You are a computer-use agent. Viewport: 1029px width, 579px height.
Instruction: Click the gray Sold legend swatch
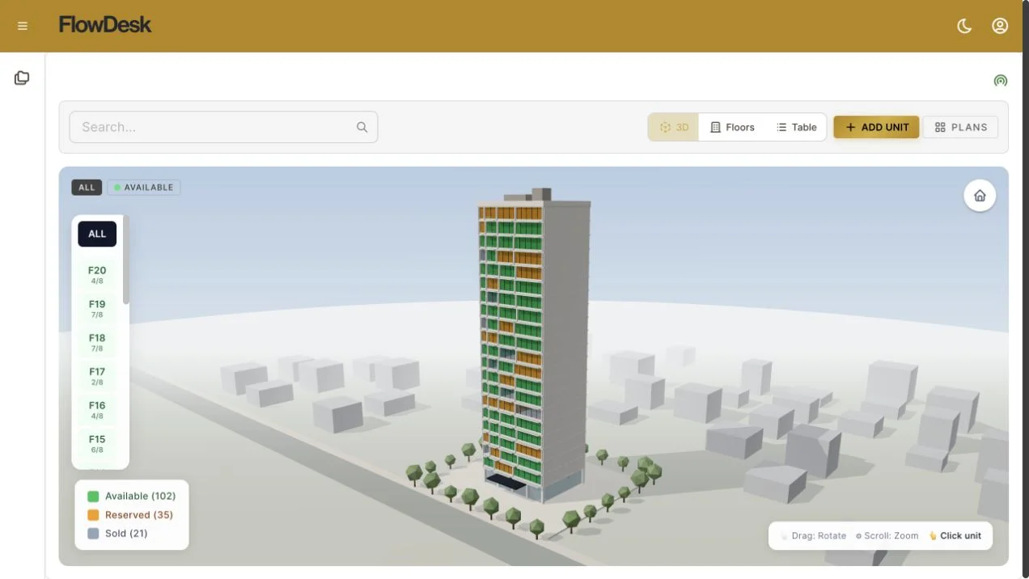93,534
